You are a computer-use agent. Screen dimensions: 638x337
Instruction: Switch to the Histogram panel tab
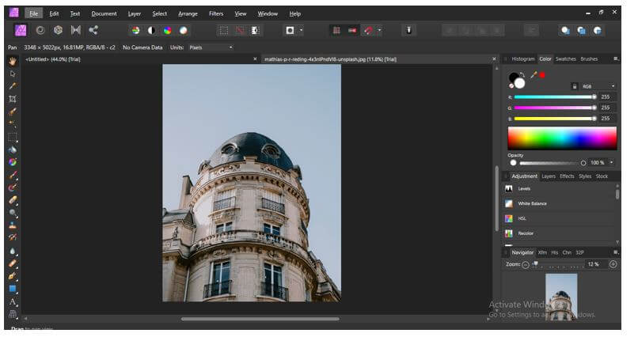click(523, 59)
